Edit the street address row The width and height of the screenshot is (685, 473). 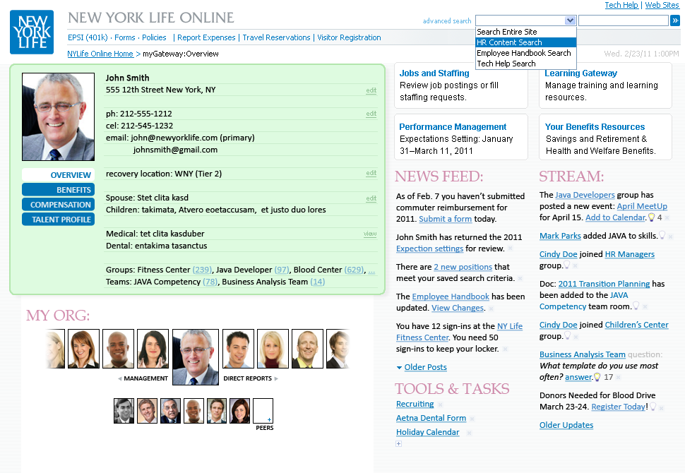(x=371, y=90)
